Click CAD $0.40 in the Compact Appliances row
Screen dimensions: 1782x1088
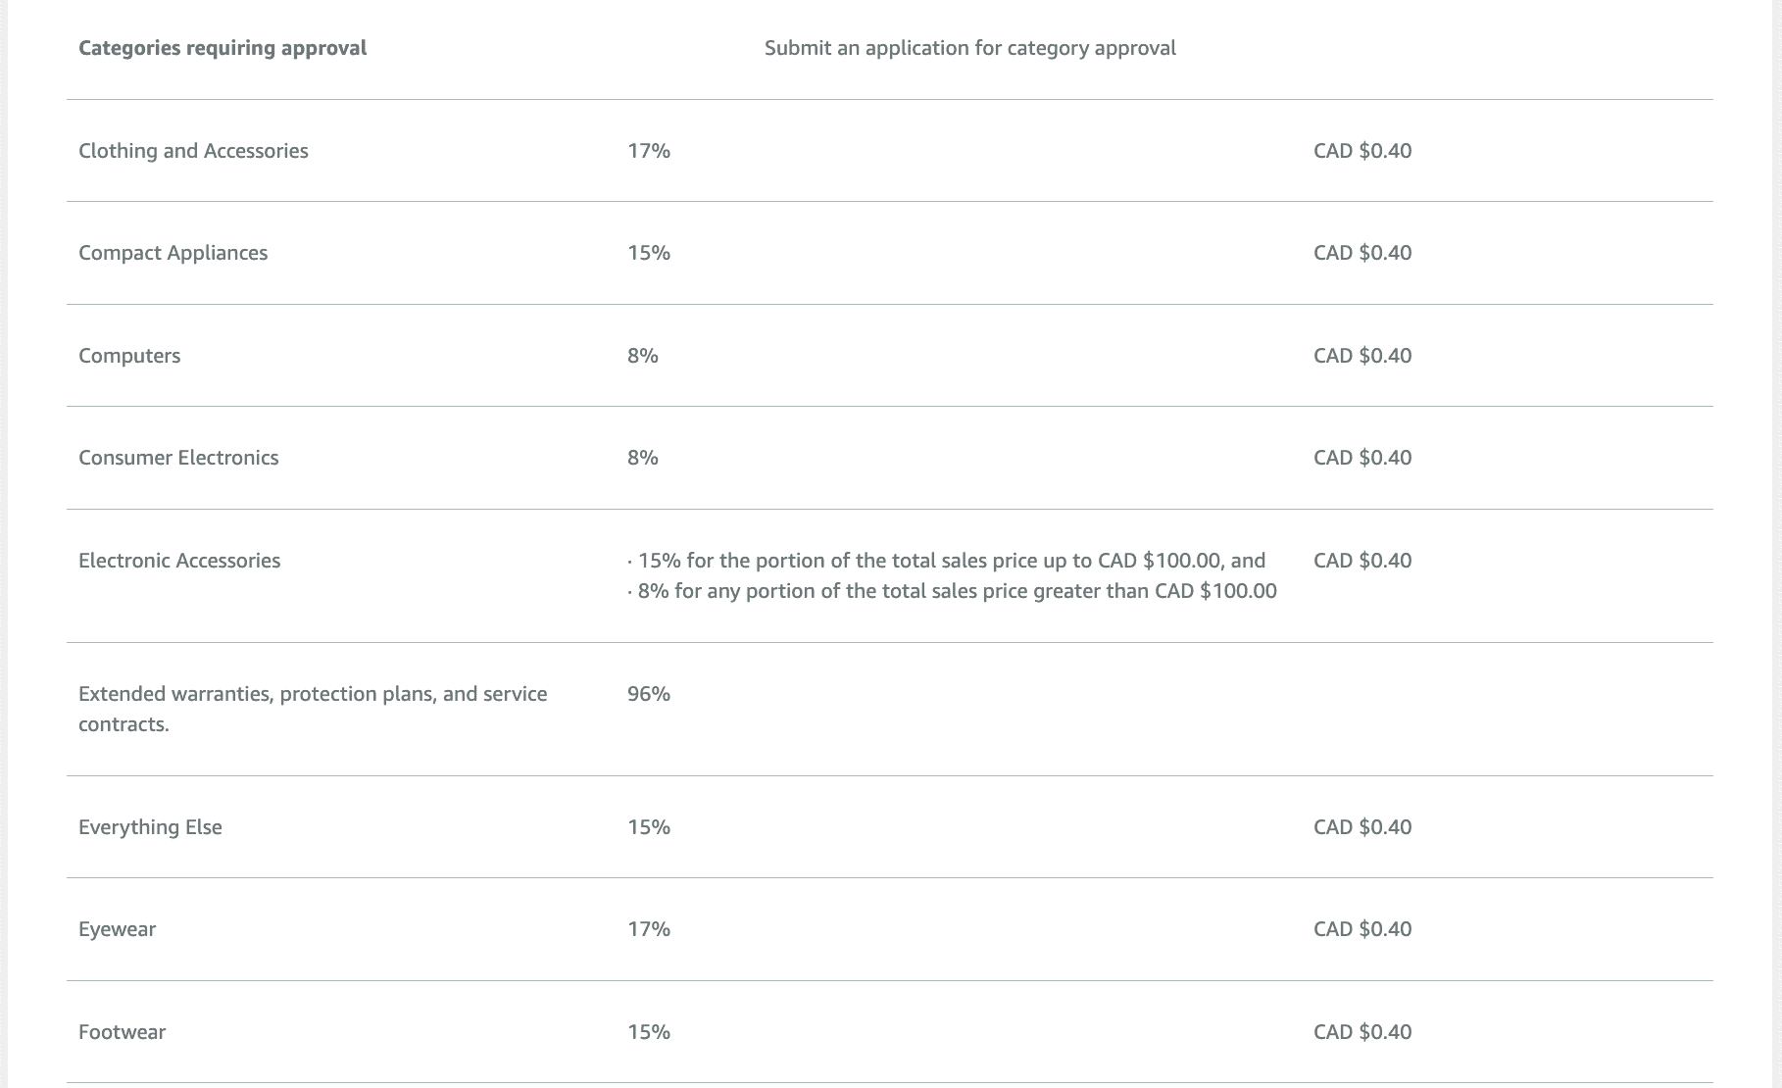click(x=1362, y=253)
